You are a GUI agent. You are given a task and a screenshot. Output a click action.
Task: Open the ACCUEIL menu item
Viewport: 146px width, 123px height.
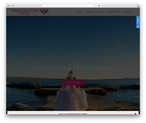(79, 12)
